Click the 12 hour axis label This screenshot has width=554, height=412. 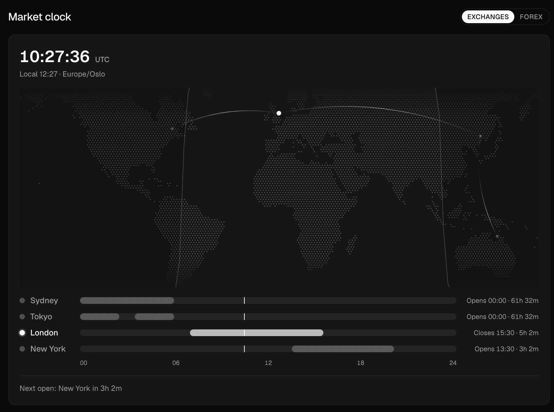[x=268, y=363]
